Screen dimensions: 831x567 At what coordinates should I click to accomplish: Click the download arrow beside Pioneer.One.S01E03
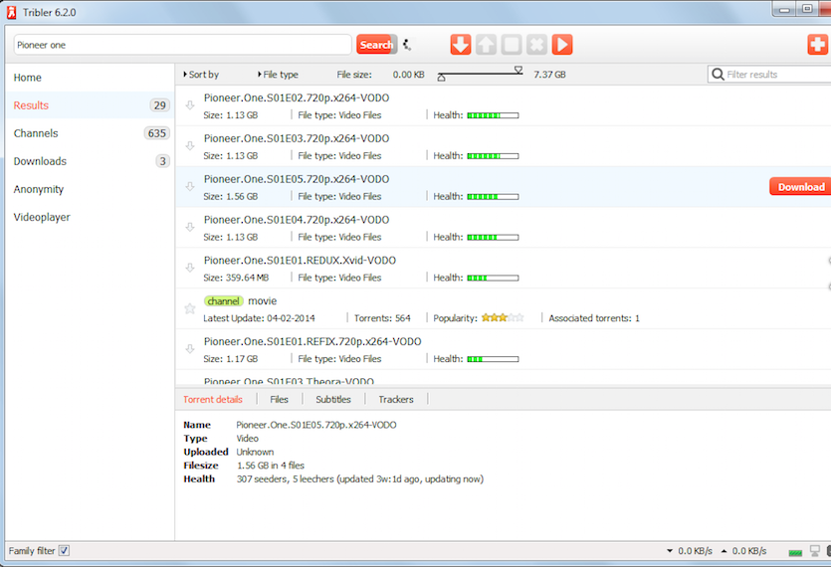[x=190, y=145]
